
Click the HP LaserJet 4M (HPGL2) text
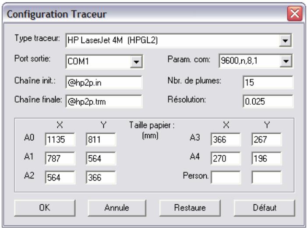pos(113,40)
